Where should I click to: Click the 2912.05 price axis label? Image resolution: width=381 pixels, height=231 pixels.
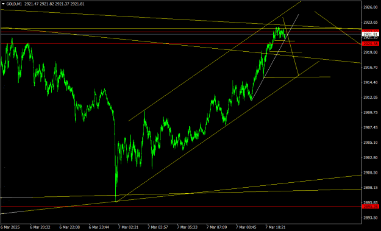(x=370, y=98)
